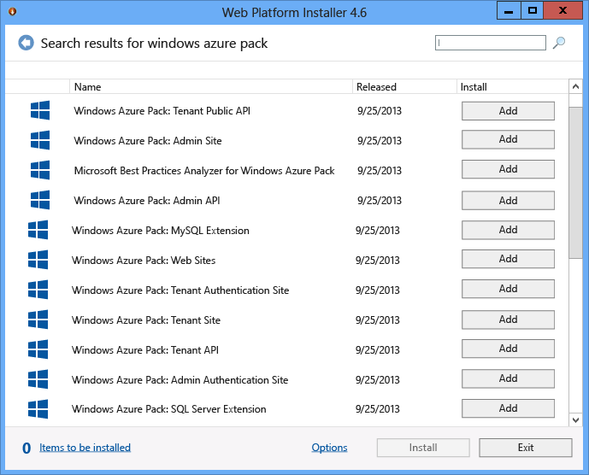Maximize the Web Platform Installer window
The width and height of the screenshot is (589, 475).
pos(533,10)
